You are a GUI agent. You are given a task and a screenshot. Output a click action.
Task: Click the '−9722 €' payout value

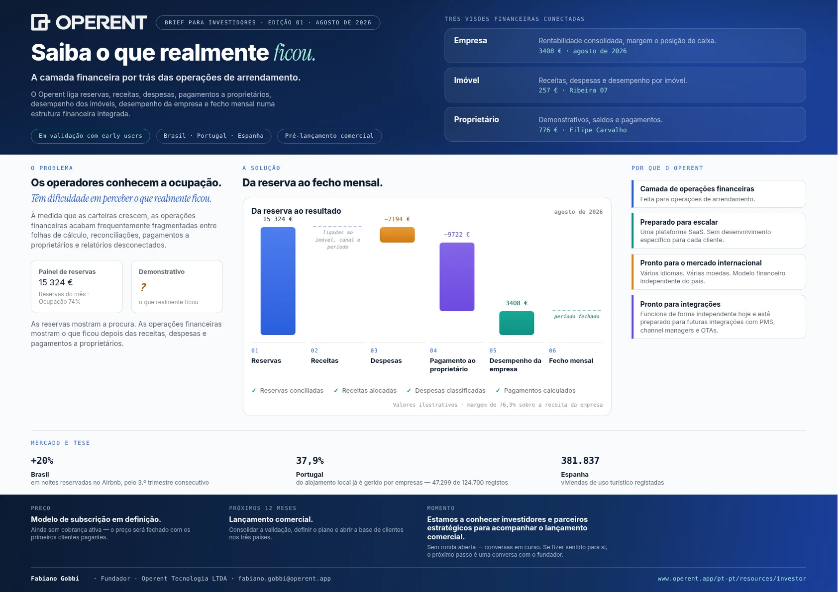[457, 235]
